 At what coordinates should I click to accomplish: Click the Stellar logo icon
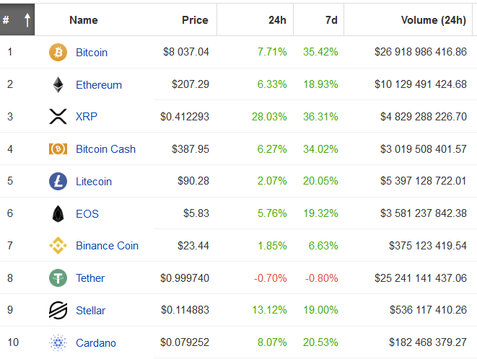click(58, 310)
